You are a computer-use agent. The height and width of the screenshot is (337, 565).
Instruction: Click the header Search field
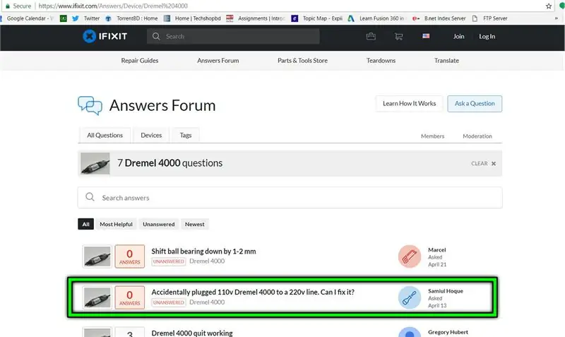[x=233, y=37]
